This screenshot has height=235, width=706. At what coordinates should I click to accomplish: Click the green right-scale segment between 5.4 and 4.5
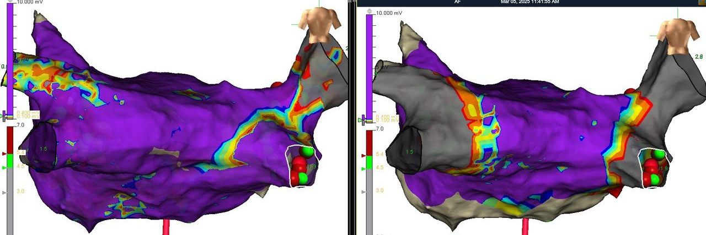pos(370,161)
